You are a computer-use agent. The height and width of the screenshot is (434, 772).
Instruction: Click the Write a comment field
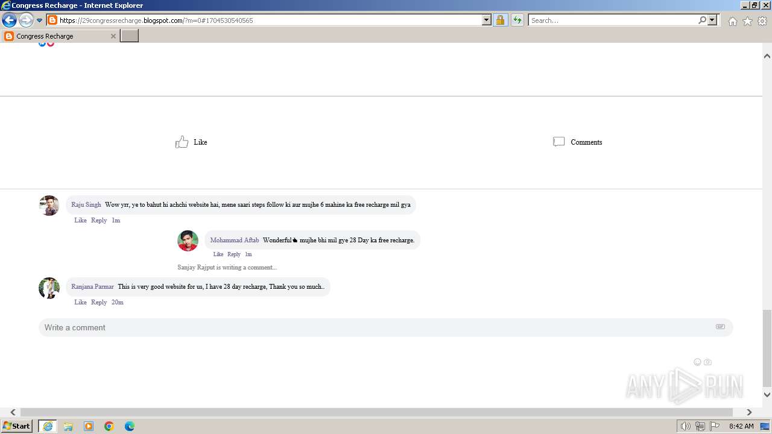[x=385, y=327]
